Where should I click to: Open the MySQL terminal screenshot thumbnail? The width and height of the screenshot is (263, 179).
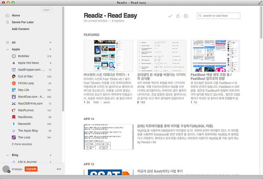tap(108, 137)
